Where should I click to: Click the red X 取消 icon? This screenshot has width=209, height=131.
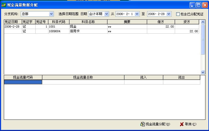[x=182, y=124]
